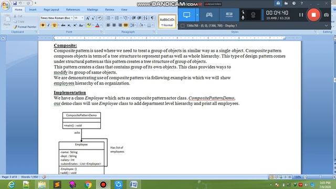Select Bandicam game recording mode

tap(209, 15)
